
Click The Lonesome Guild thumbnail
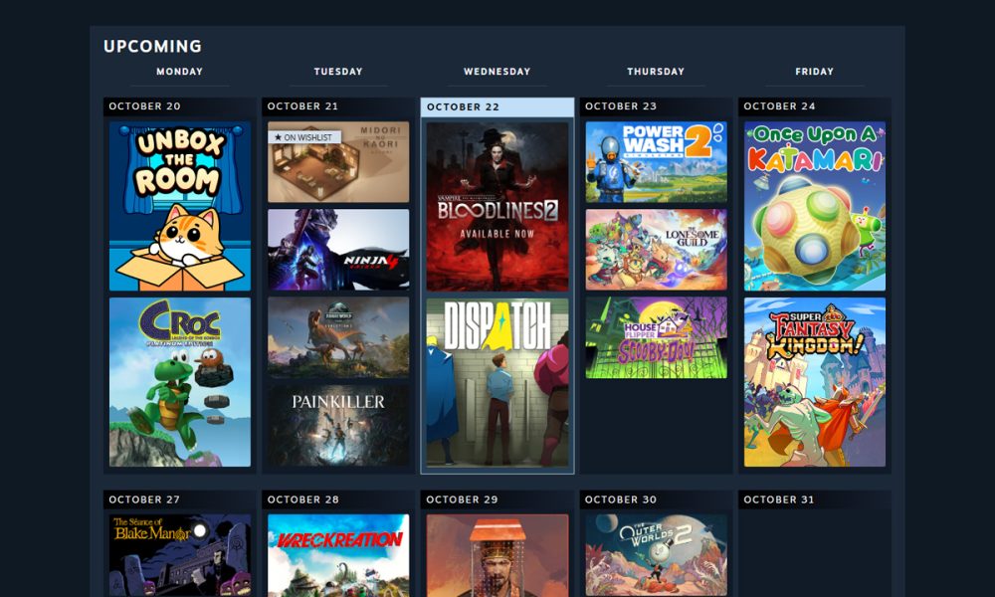656,250
